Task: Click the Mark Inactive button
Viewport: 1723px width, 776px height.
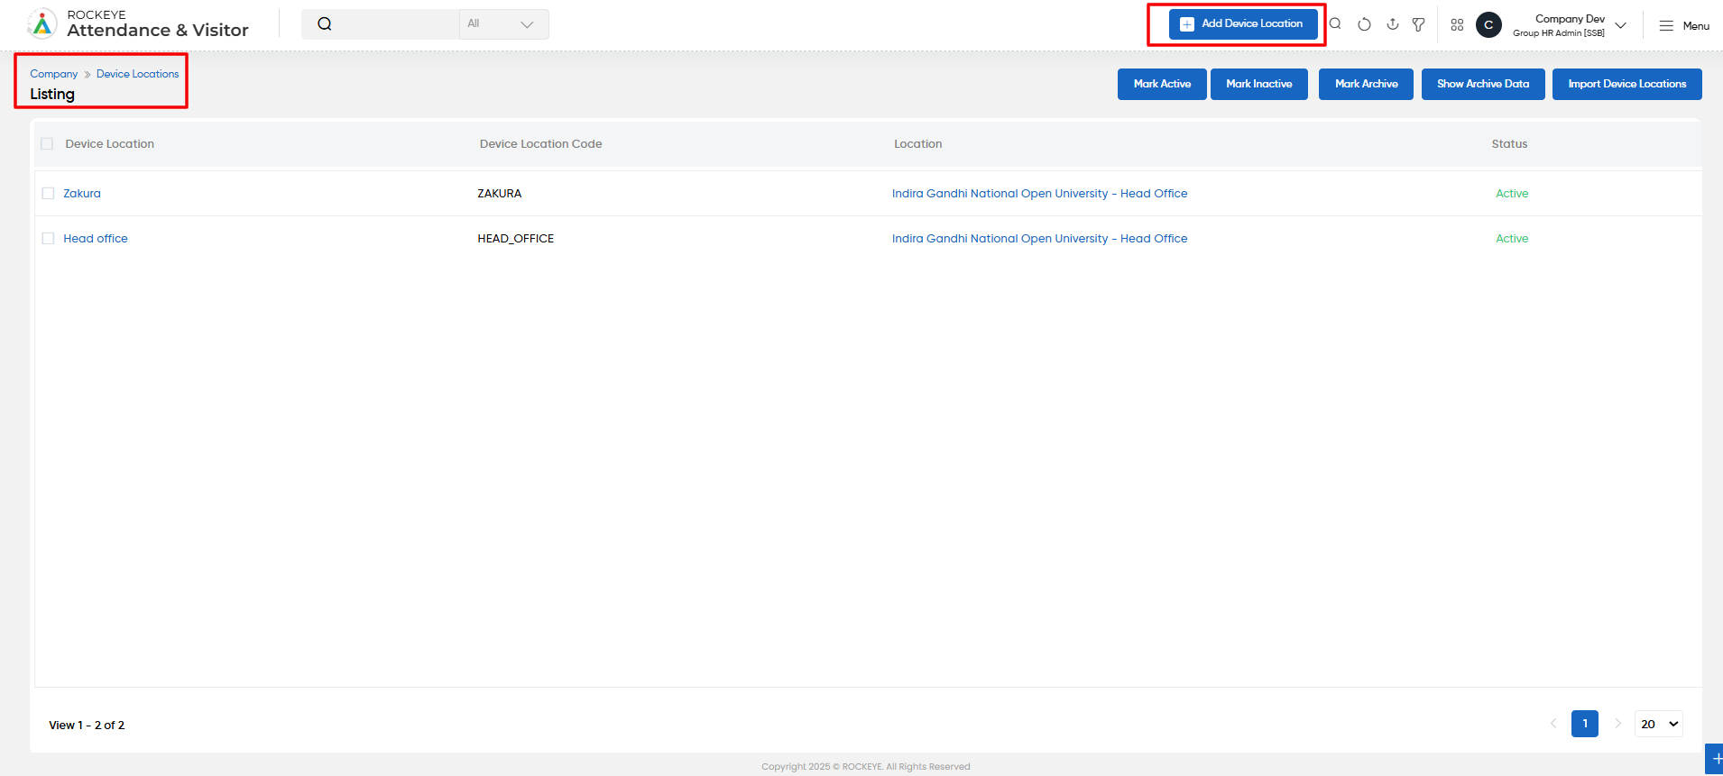Action: [x=1259, y=84]
